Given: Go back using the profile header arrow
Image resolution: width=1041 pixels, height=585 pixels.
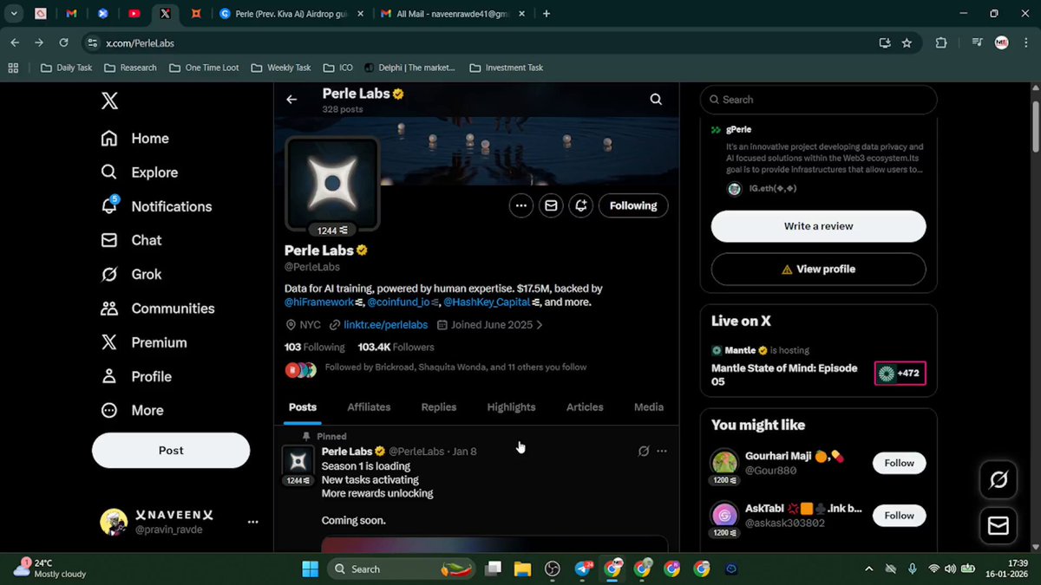Looking at the screenshot, I should [x=291, y=100].
